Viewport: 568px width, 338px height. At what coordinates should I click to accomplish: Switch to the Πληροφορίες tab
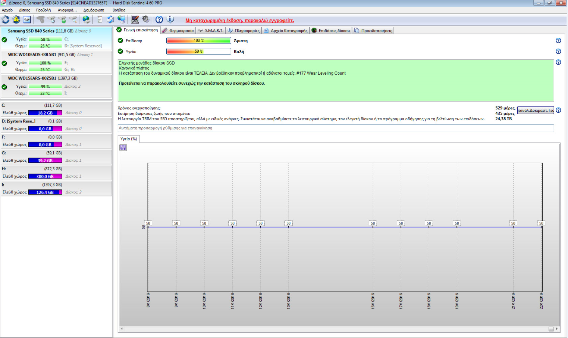click(244, 31)
